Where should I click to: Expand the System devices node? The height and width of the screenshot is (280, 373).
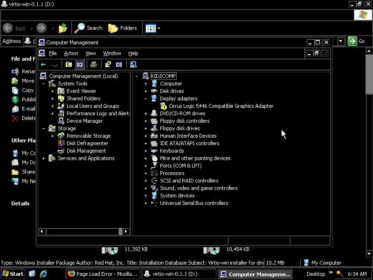146,196
